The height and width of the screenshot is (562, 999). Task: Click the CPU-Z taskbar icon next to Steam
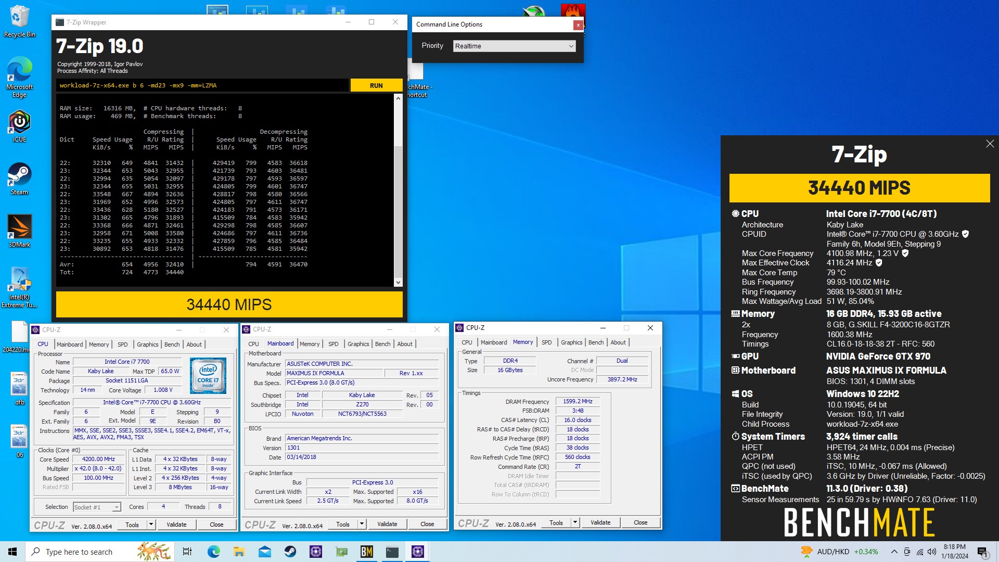(315, 552)
